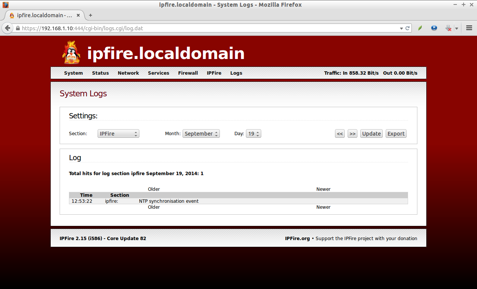Click the Section column header in log table
Image resolution: width=477 pixels, height=289 pixels.
[120, 195]
